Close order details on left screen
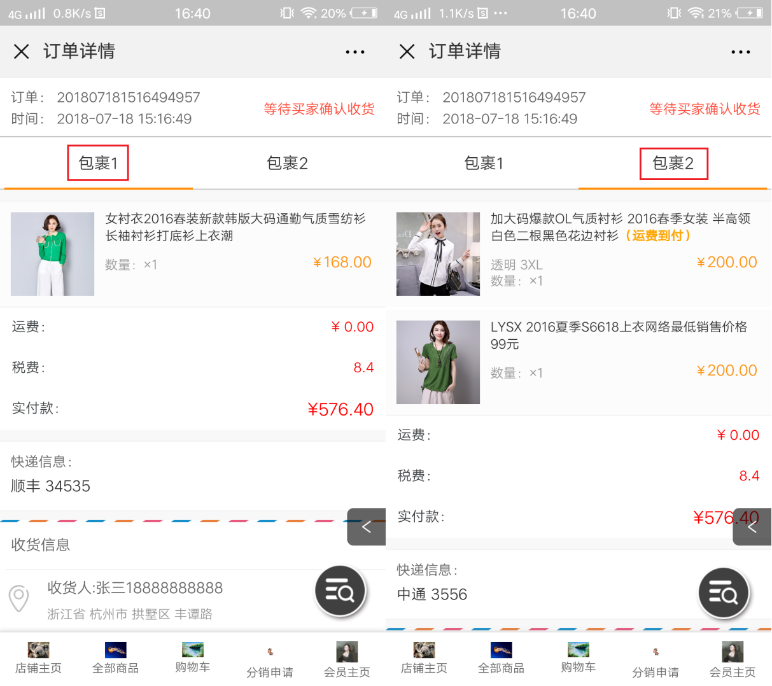The width and height of the screenshot is (772, 686). point(22,52)
